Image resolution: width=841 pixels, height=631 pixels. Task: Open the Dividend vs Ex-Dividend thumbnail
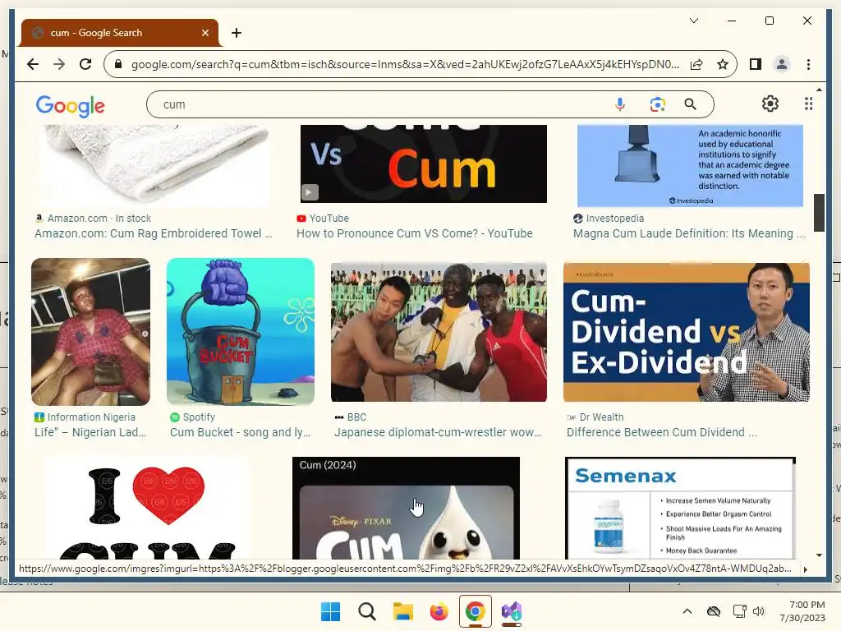[x=687, y=332]
